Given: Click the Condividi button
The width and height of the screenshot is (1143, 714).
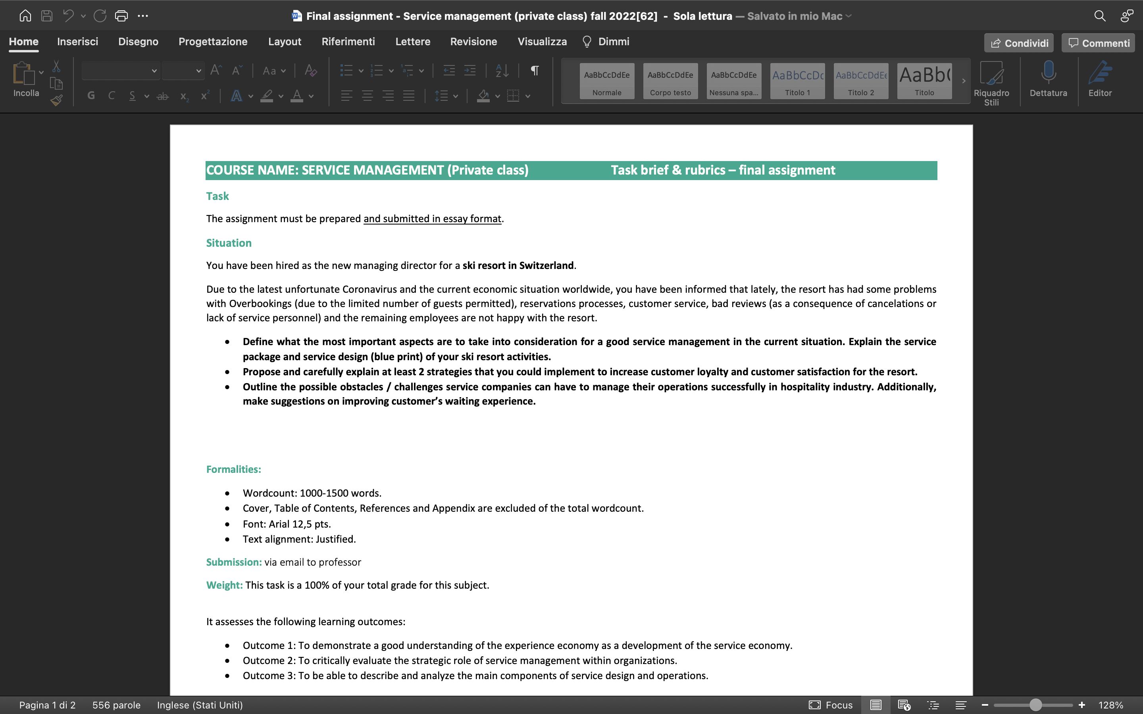Looking at the screenshot, I should (1019, 43).
